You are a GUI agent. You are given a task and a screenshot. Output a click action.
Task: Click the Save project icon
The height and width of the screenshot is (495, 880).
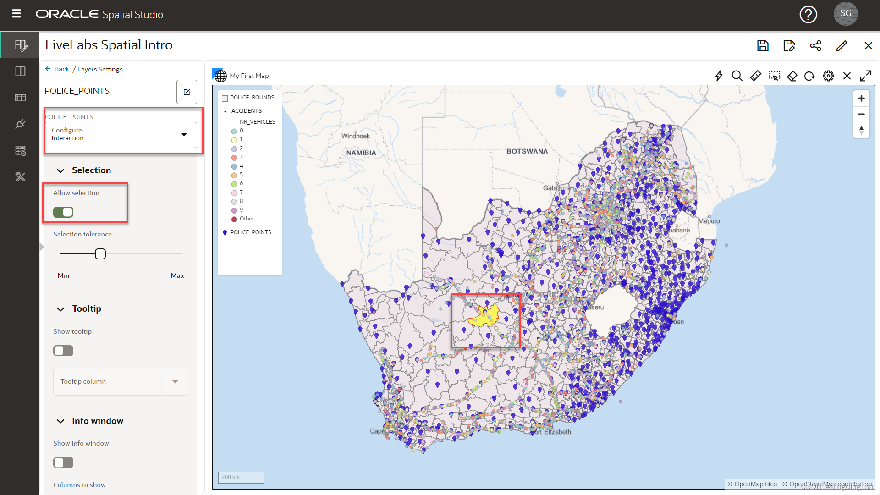point(763,46)
